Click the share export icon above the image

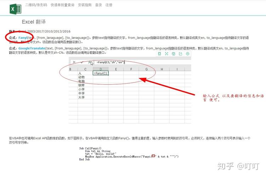coord(180,54)
